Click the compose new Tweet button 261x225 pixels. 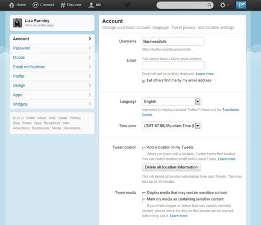tap(241, 5)
